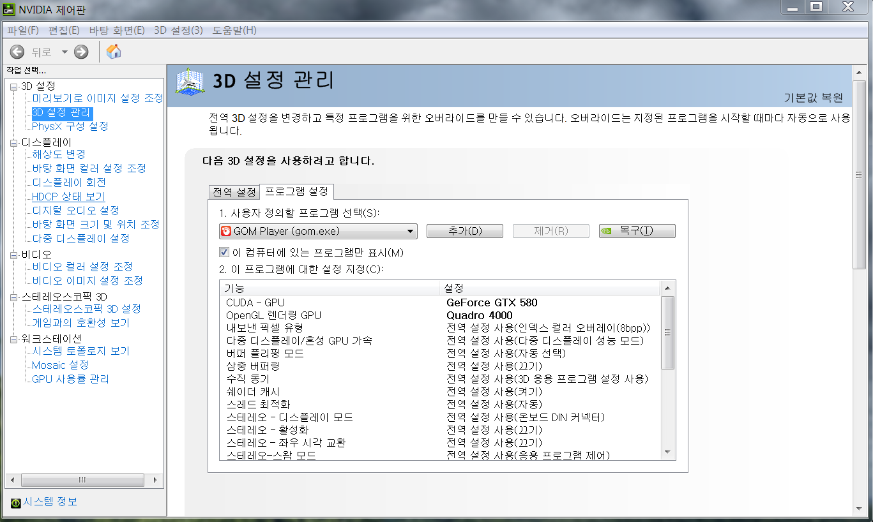Open 게임과의 호환성 보기 in tree
Screen dimensions: 873x522
pos(81,323)
